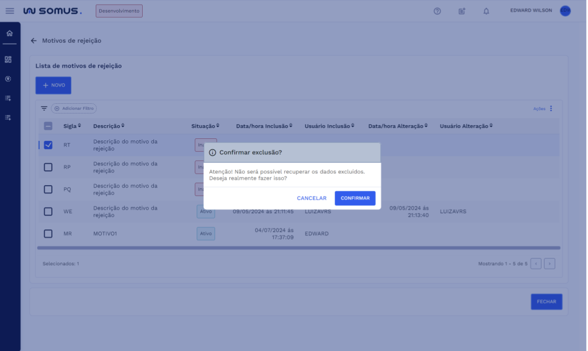Click the help question mark icon
This screenshot has height=351, width=588.
(x=437, y=11)
